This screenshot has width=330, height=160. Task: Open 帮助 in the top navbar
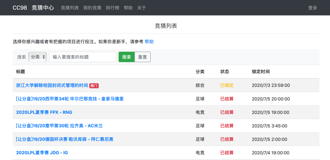(x=128, y=8)
